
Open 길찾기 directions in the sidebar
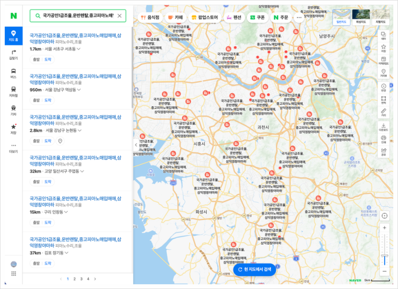(x=13, y=54)
